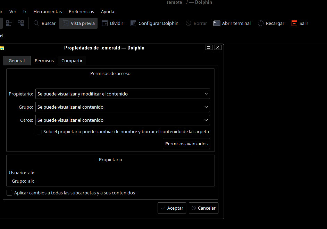Open terminal with Abrir terminal
Viewport: 327px width, 229px height.
[232, 23]
